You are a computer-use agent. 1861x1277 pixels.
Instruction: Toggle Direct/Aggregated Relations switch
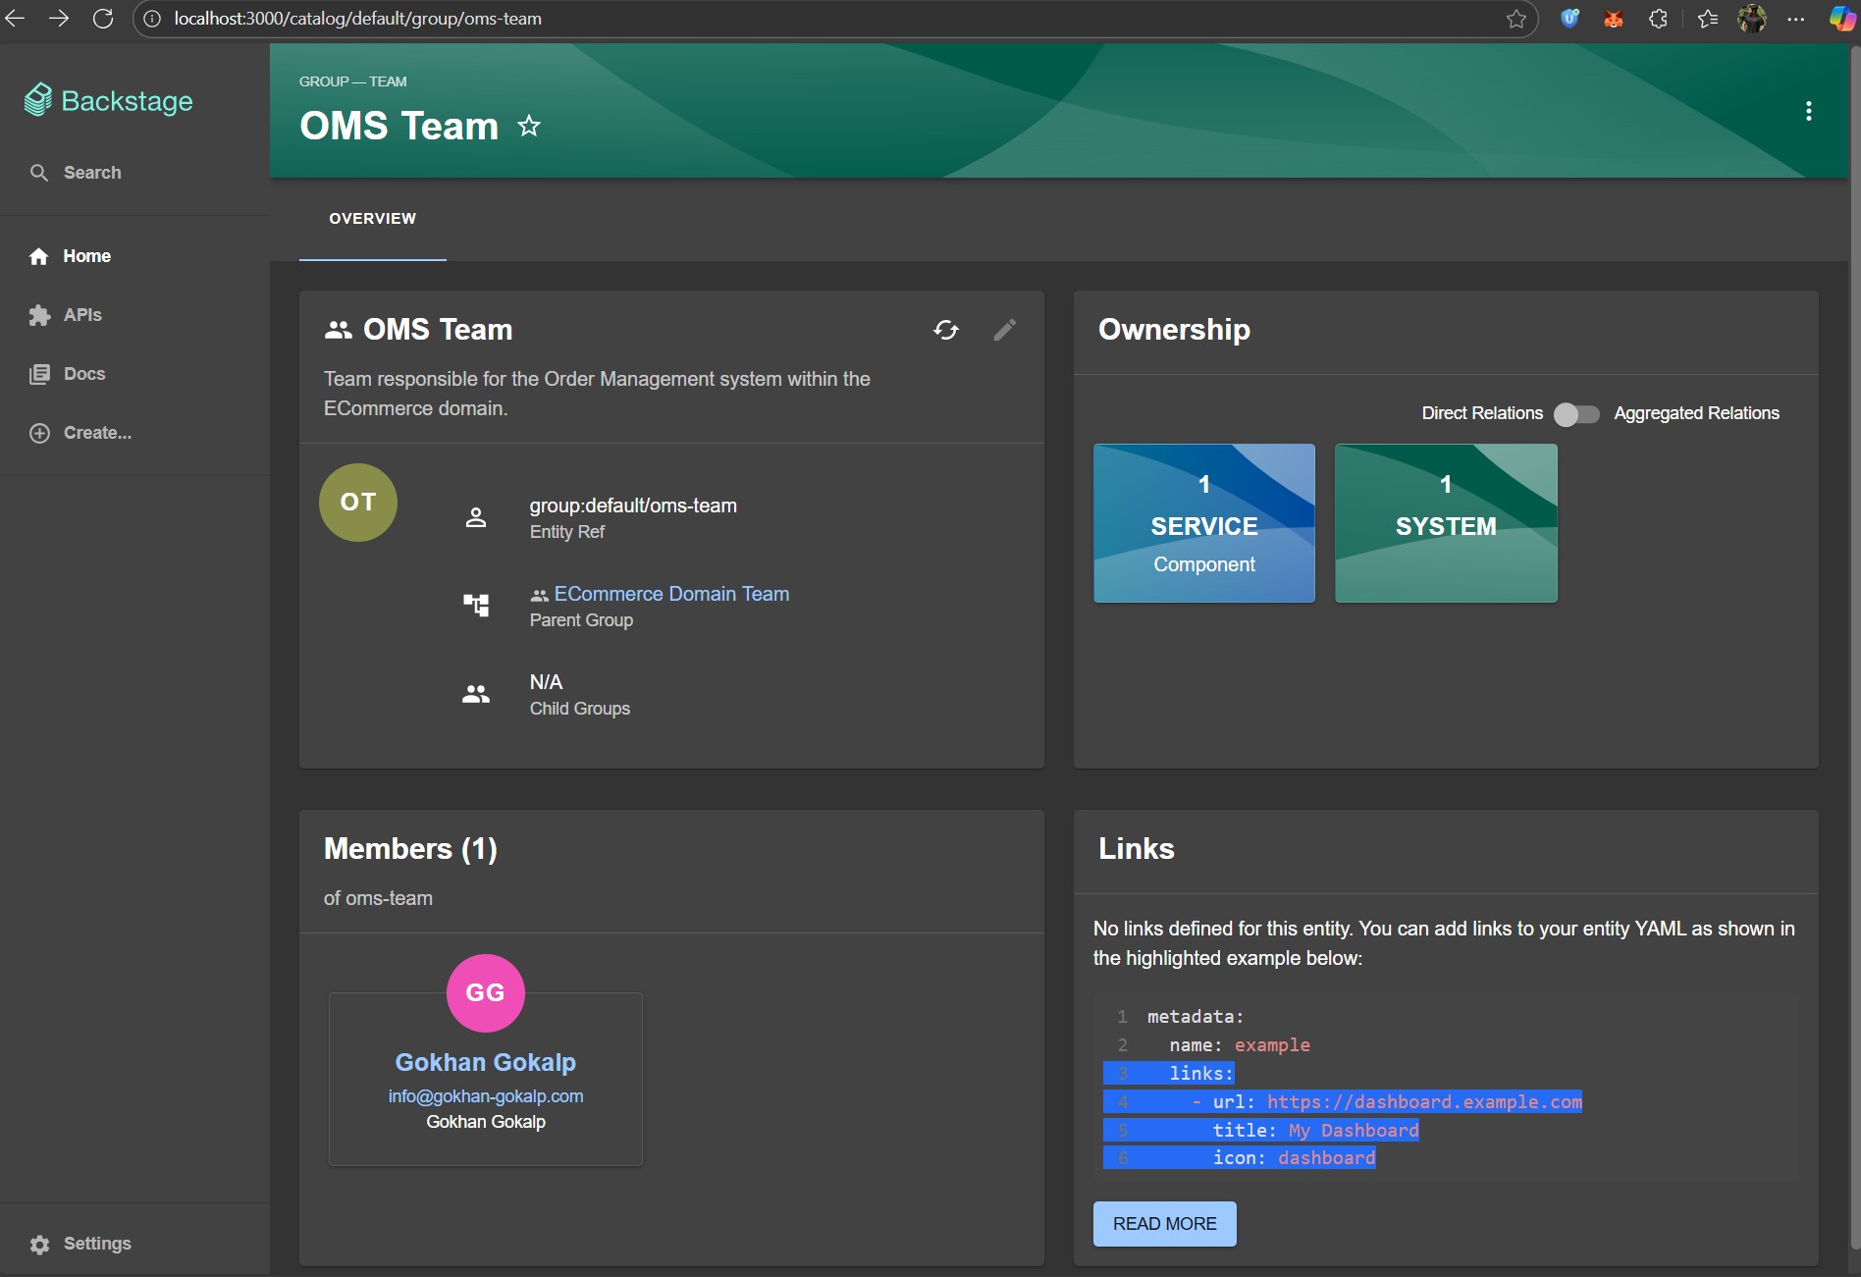coord(1576,414)
